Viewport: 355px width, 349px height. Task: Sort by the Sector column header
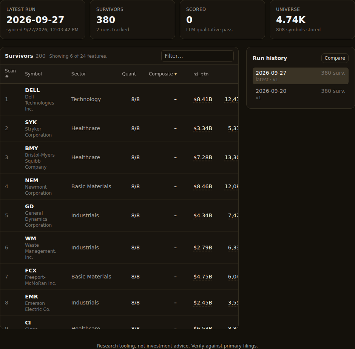pos(79,74)
